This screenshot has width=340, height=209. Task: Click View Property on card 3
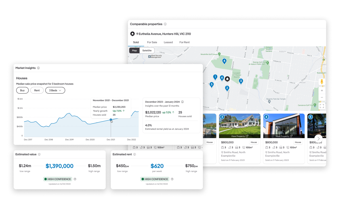tap(240, 136)
